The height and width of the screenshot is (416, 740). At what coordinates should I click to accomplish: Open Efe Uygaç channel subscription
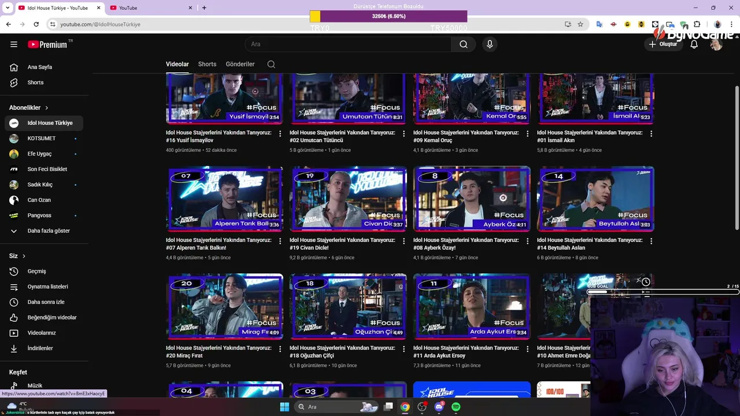[44, 154]
